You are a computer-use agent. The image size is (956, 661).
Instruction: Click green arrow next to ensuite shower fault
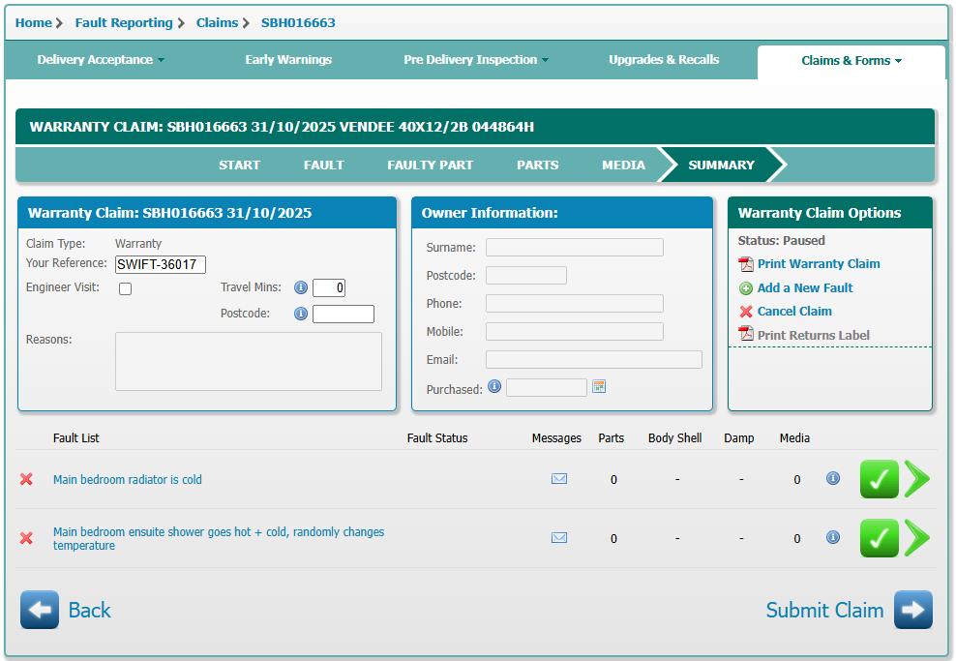click(916, 538)
